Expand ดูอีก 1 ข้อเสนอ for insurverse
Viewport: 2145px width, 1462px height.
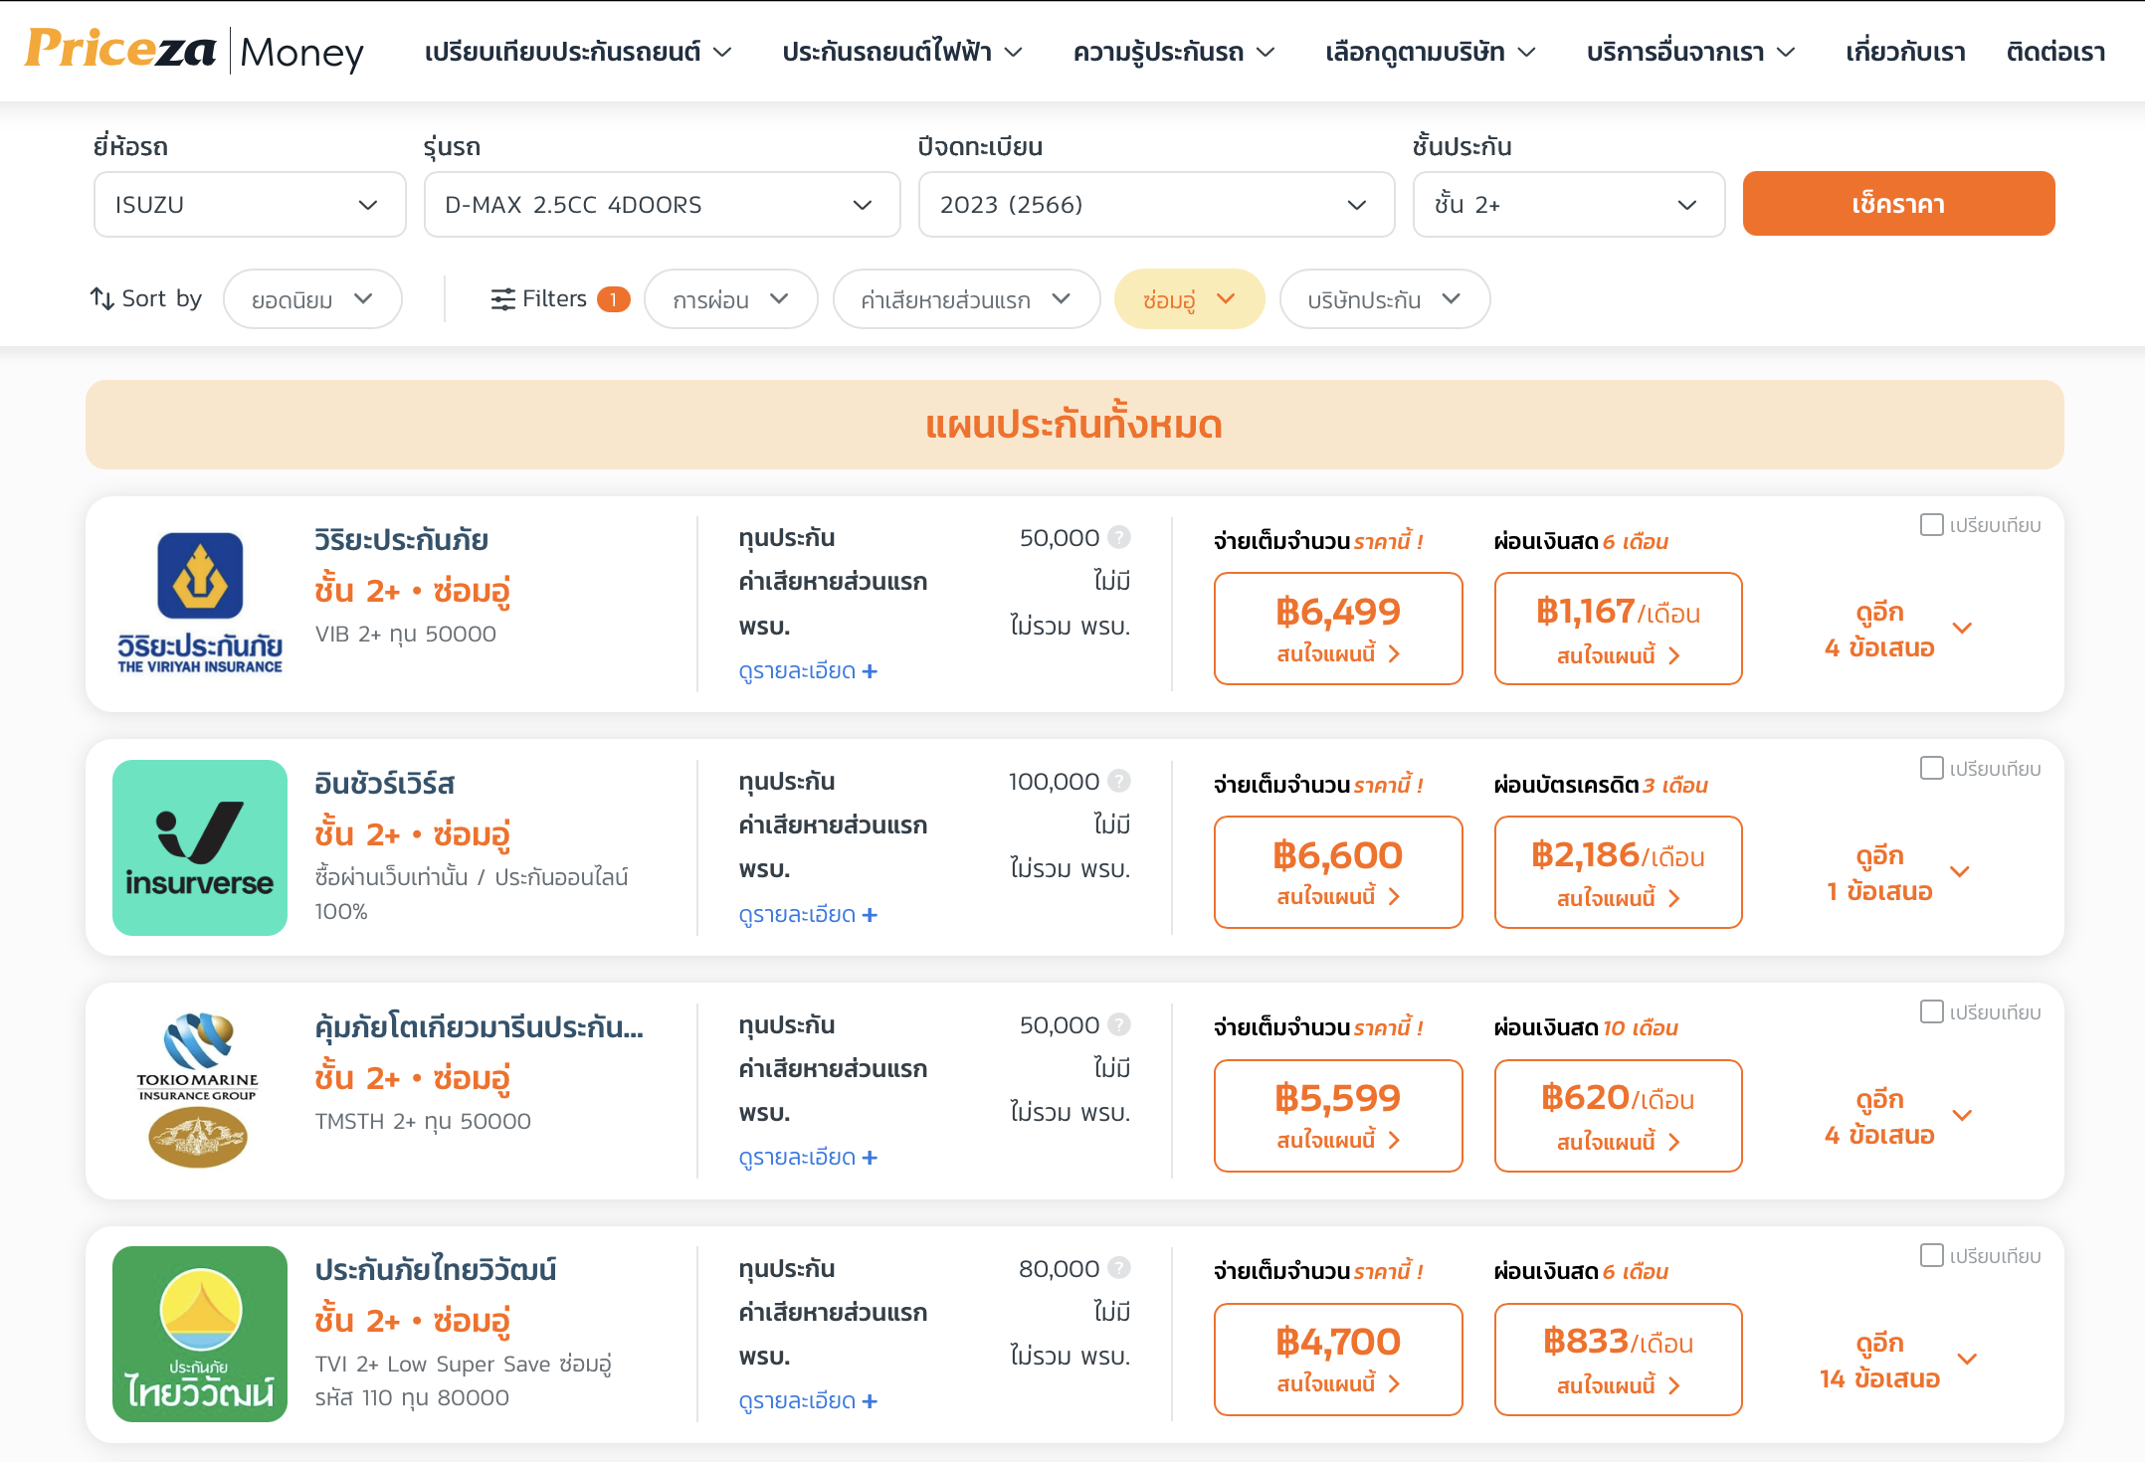pos(1896,873)
